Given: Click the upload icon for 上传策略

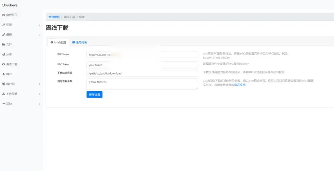Looking at the screenshot, I should point(3,94).
